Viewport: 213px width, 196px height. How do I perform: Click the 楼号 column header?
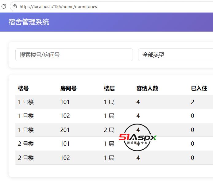[x=23, y=88]
